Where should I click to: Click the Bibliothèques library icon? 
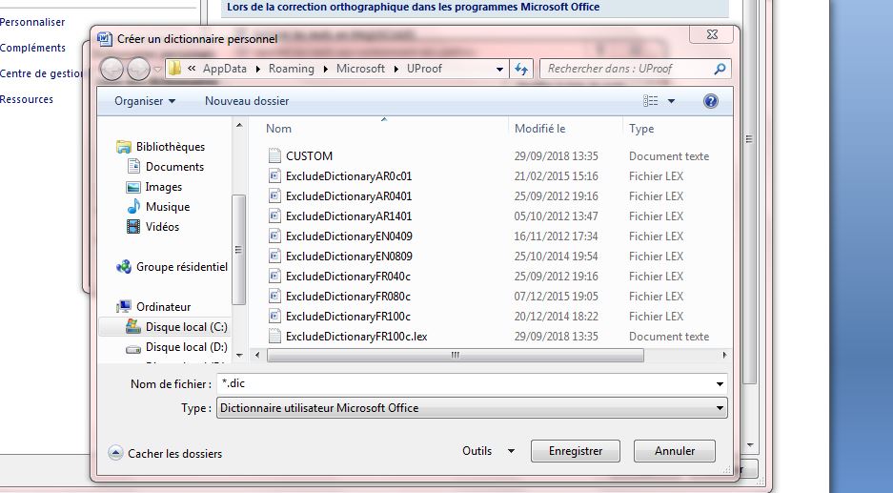[x=124, y=147]
